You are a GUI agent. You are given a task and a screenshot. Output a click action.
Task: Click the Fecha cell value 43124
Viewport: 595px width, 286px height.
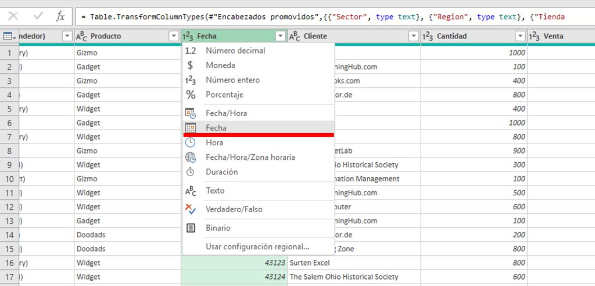click(x=234, y=277)
